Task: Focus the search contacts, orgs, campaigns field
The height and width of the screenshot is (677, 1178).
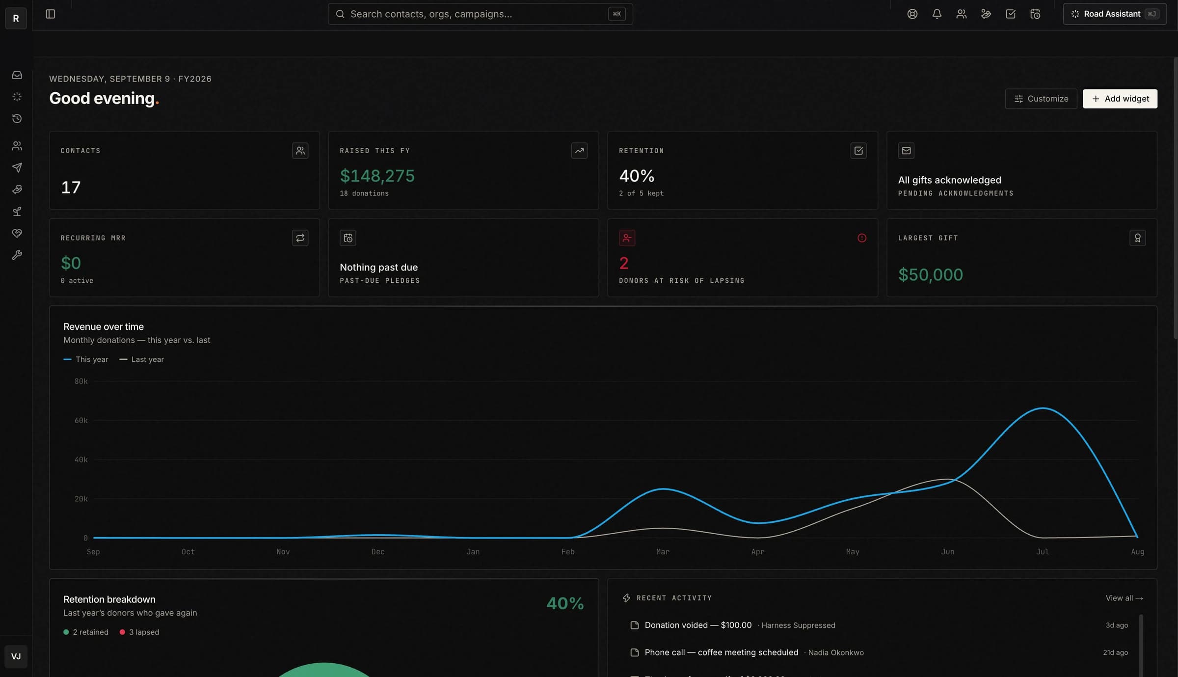Action: [x=480, y=14]
